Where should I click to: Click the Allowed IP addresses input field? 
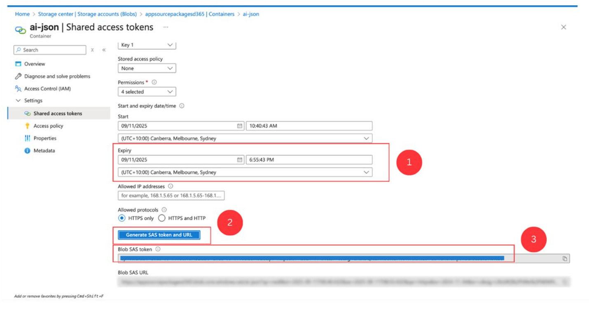tap(171, 196)
